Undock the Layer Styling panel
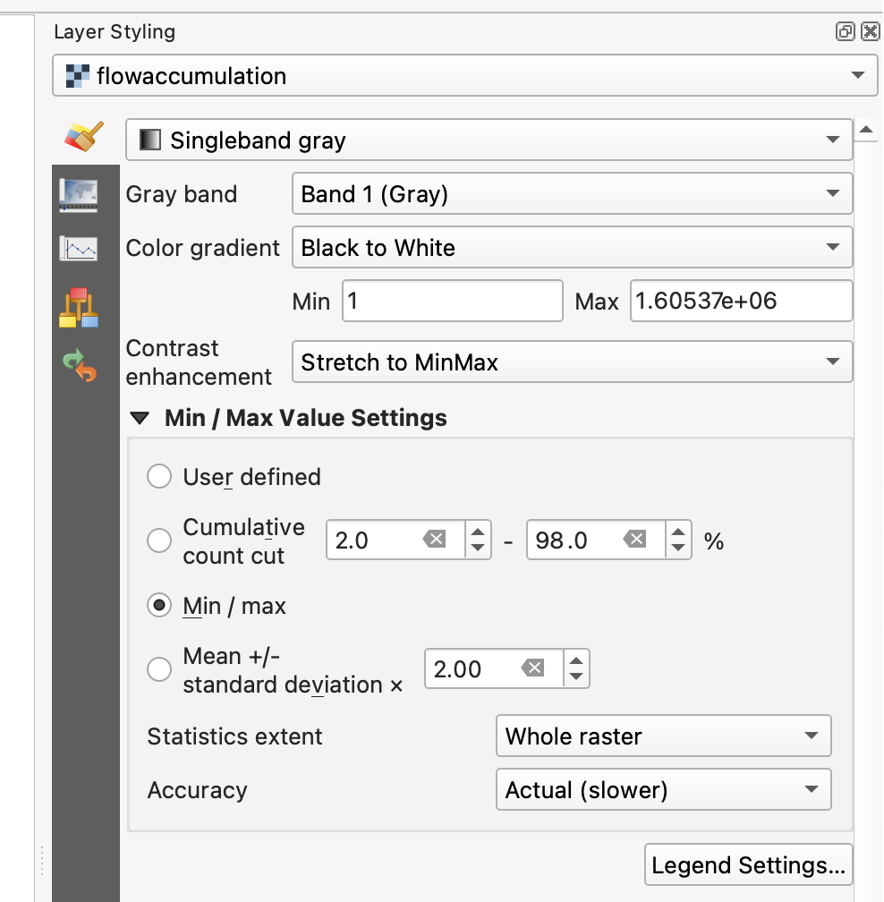This screenshot has height=902, width=884. pos(845,32)
